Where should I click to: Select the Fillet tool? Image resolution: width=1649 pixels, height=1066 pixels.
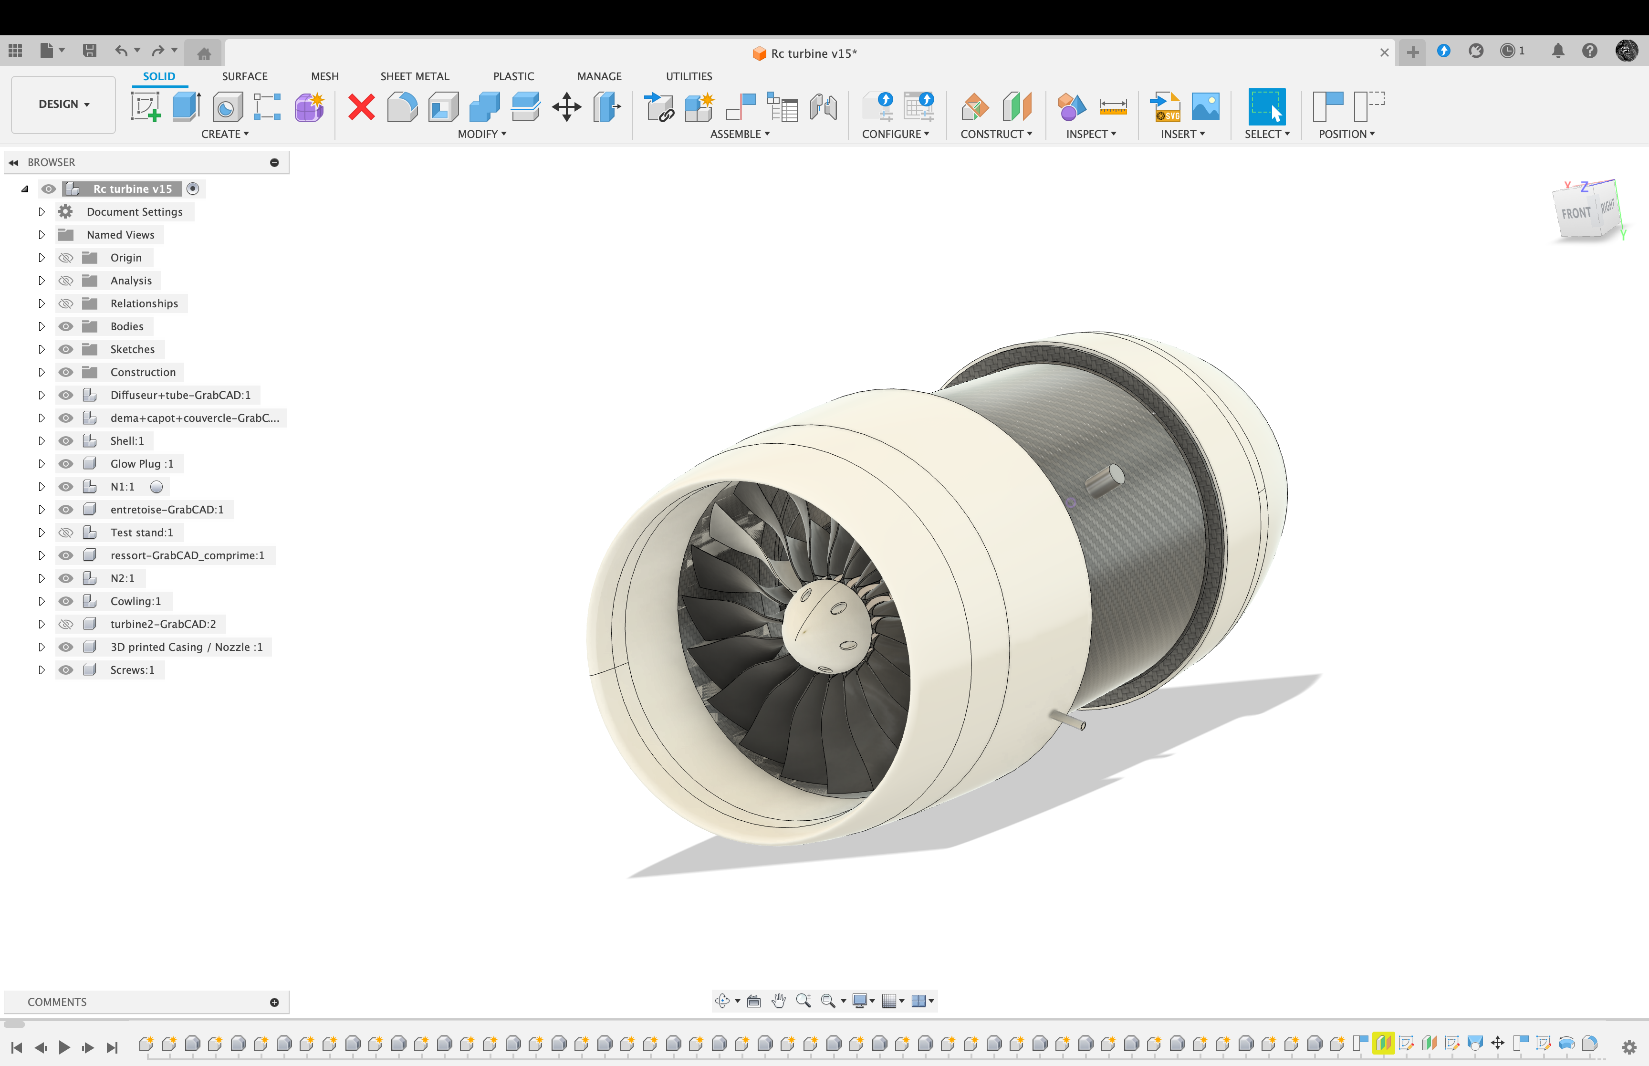[x=402, y=107]
